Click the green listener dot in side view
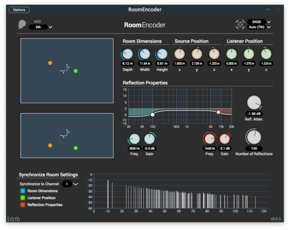The width and height of the screenshot is (290, 230). coord(76,148)
